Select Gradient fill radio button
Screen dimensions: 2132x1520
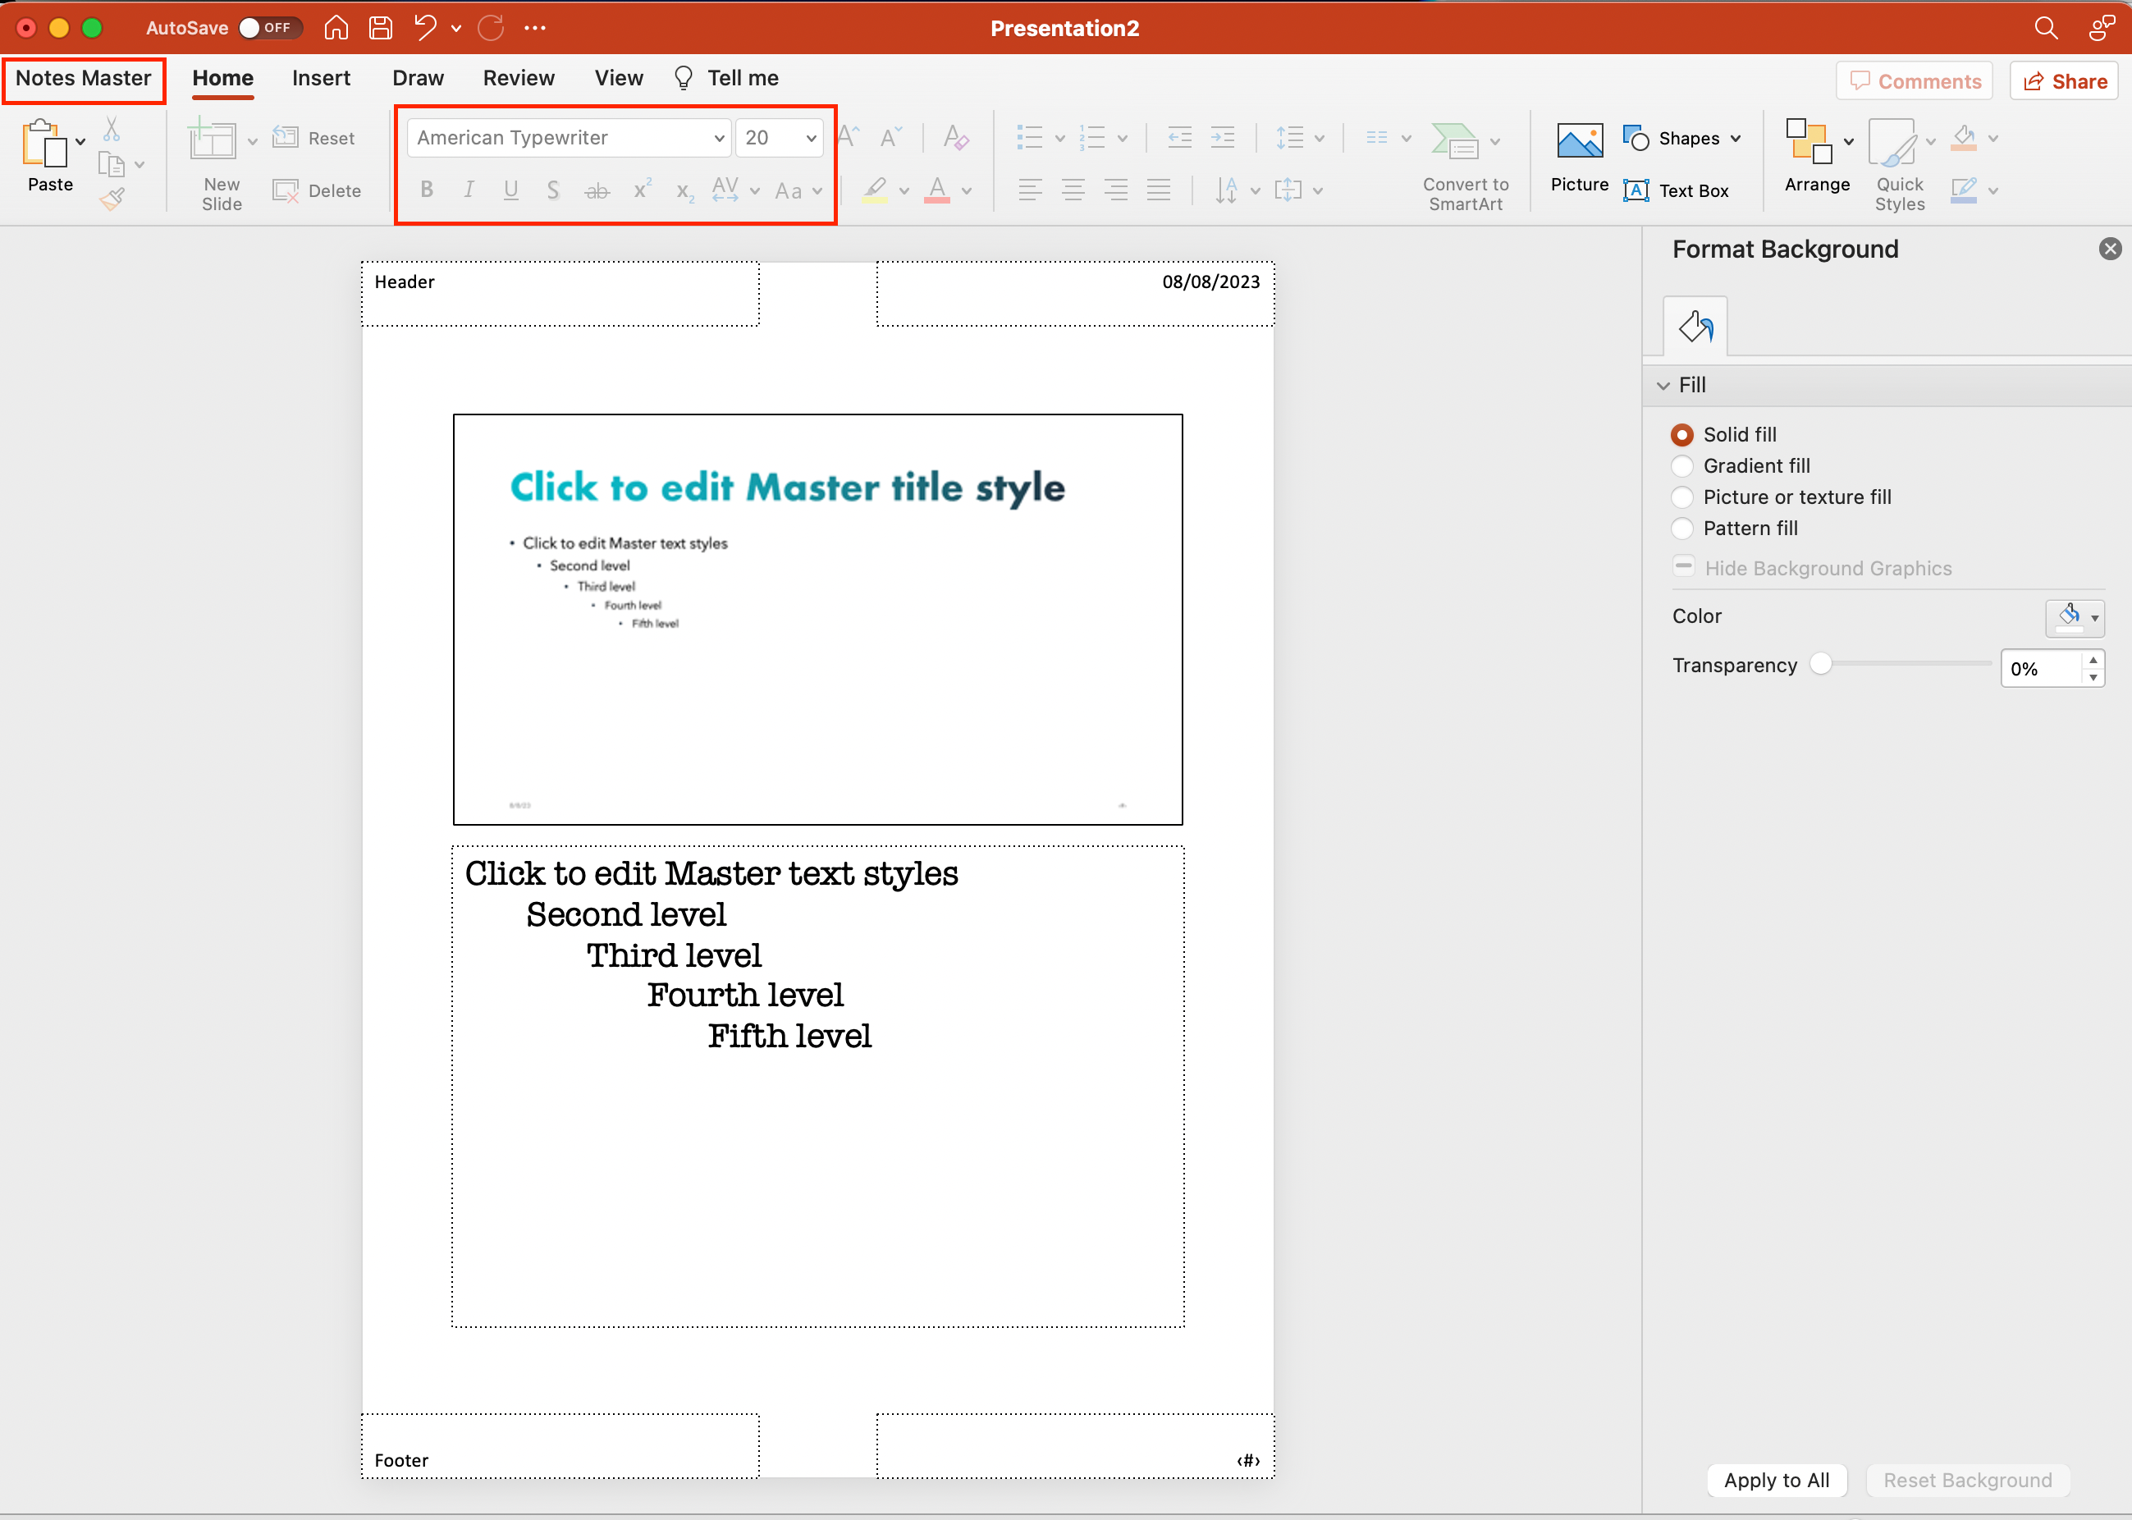(x=1683, y=465)
